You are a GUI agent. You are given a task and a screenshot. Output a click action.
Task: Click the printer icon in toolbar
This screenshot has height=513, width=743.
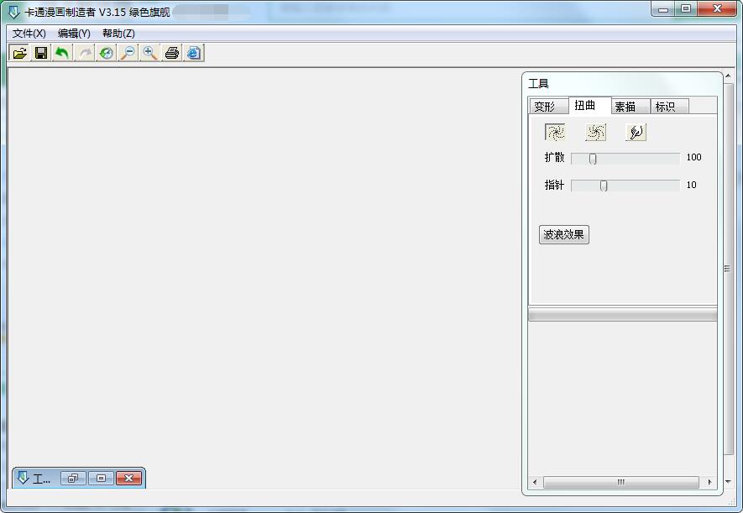[171, 53]
